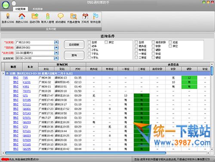This screenshot has width=215, height=162.
Task: Collapse the 2013-03-30 date group
Action: [7, 73]
